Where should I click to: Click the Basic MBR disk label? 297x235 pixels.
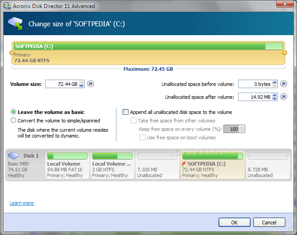(18, 164)
